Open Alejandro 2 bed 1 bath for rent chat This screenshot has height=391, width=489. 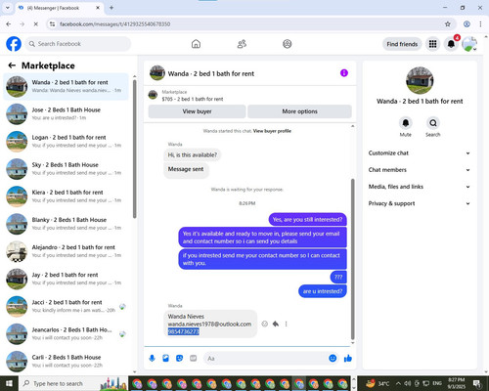coord(67,251)
